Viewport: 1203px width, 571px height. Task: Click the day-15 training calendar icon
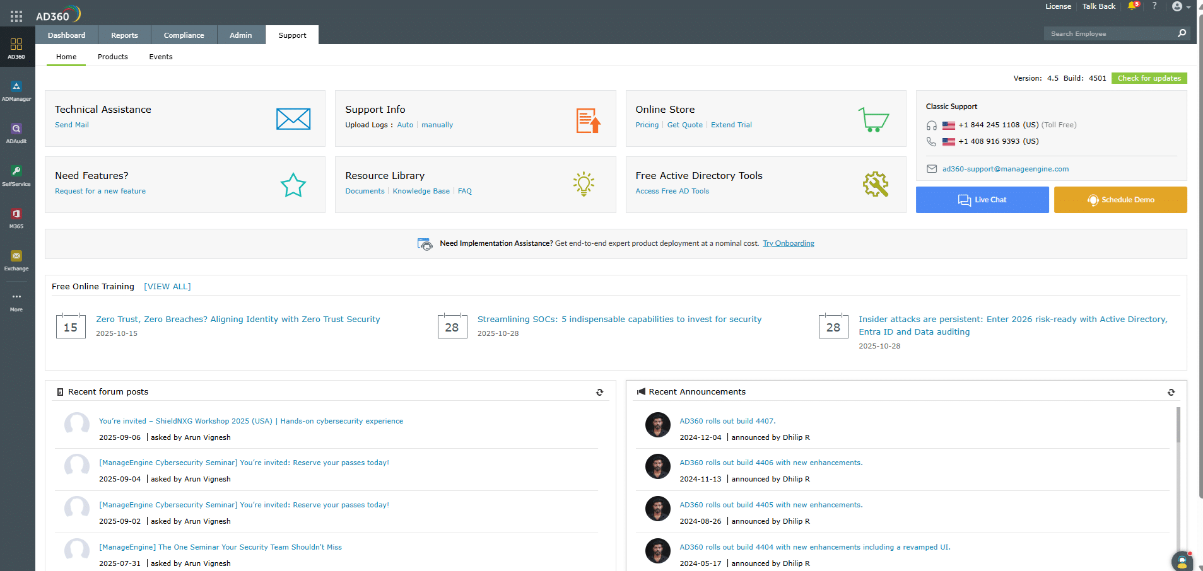pos(71,326)
